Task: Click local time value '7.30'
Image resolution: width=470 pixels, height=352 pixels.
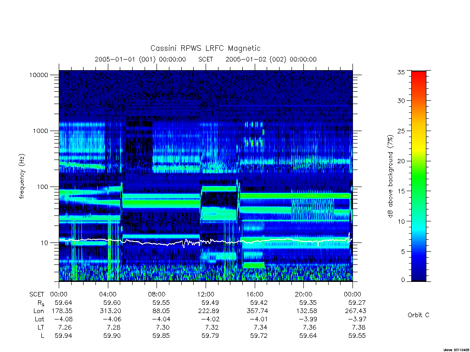Action: 163,327
